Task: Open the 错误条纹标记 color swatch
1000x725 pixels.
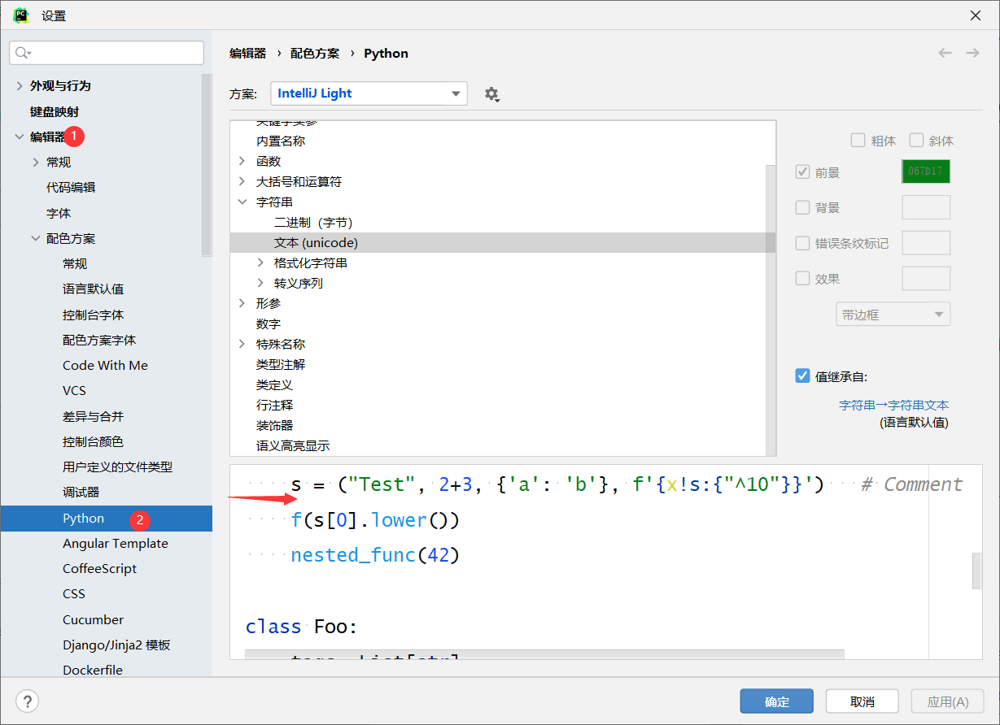Action: tap(926, 243)
